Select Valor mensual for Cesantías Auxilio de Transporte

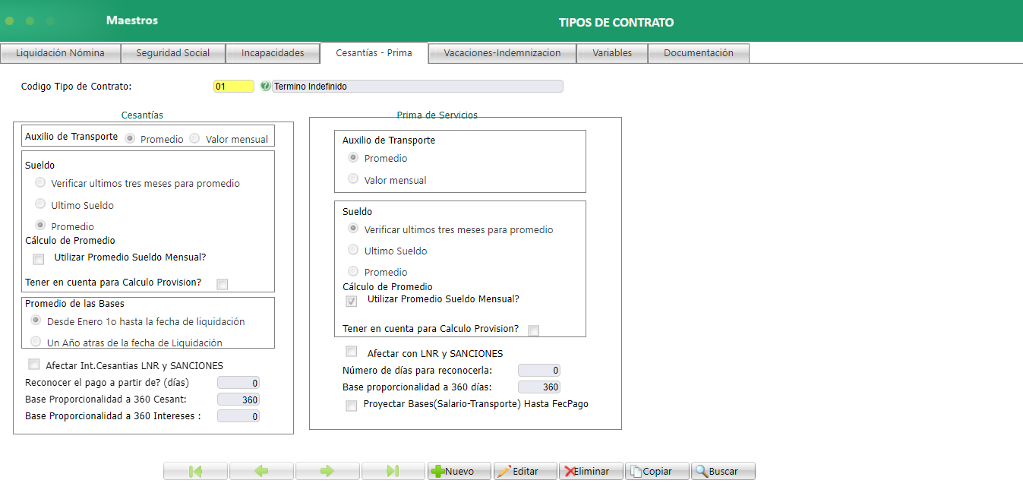(x=194, y=139)
